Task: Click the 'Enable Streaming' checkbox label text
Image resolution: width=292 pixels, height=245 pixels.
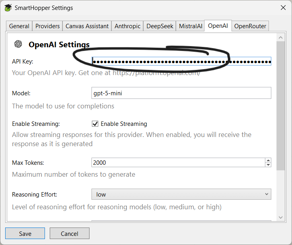Action: coord(124,124)
